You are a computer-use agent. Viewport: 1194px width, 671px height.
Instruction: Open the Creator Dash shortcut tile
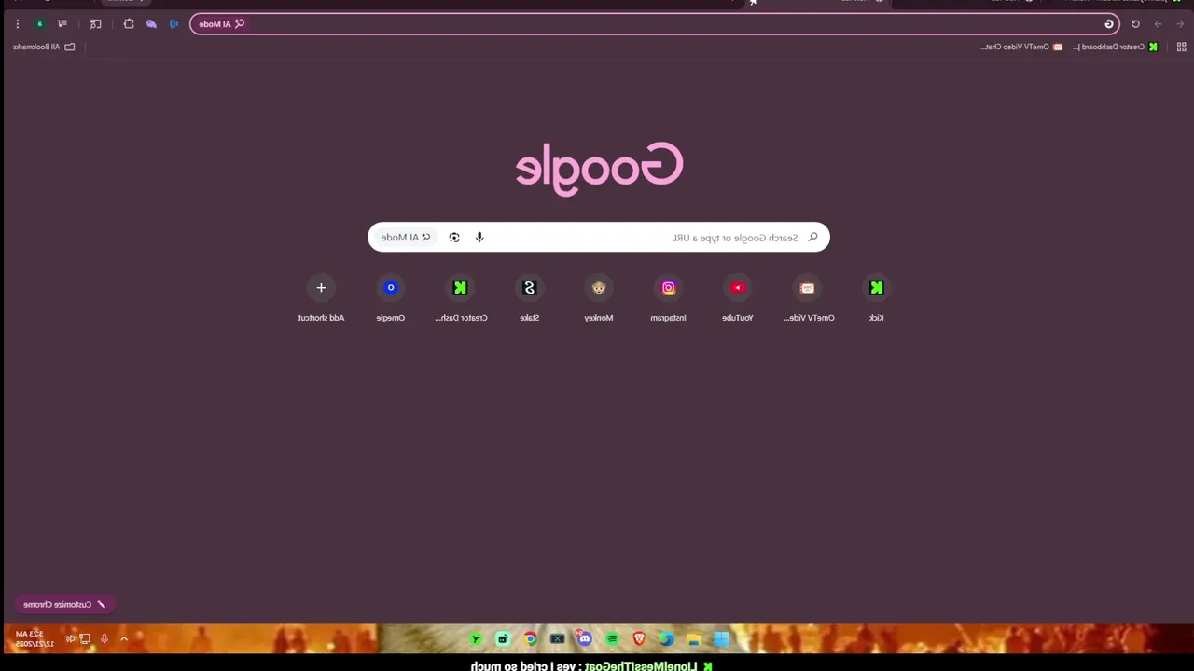(x=460, y=297)
